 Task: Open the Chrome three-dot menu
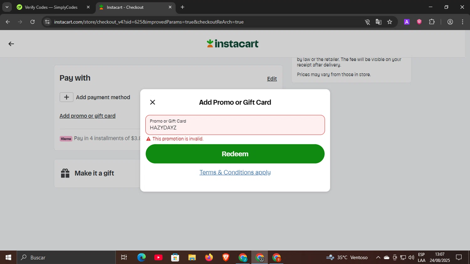pos(462,22)
